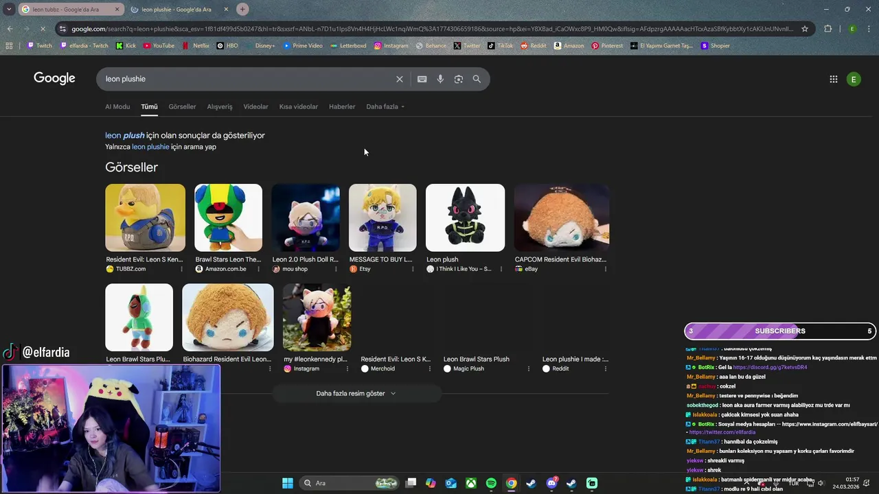Select the Videolar search tab

(x=256, y=106)
